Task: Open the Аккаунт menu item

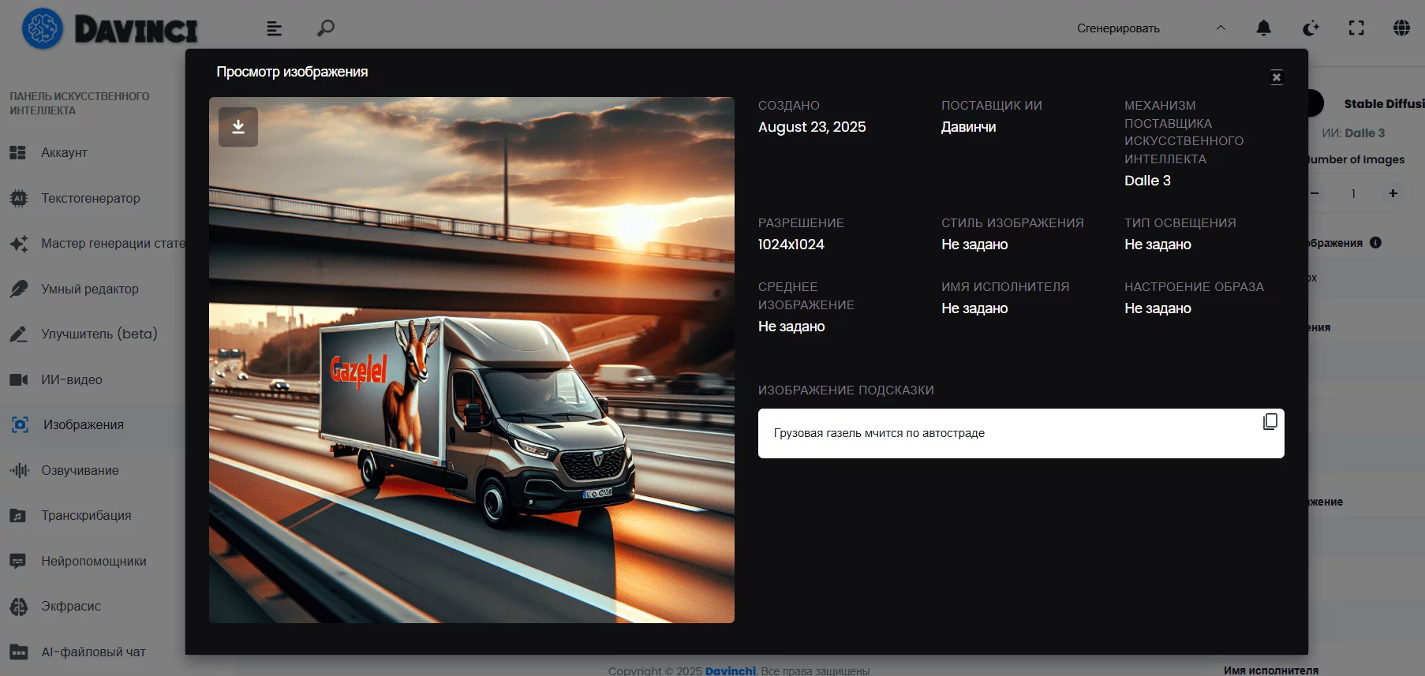Action: coord(64,153)
